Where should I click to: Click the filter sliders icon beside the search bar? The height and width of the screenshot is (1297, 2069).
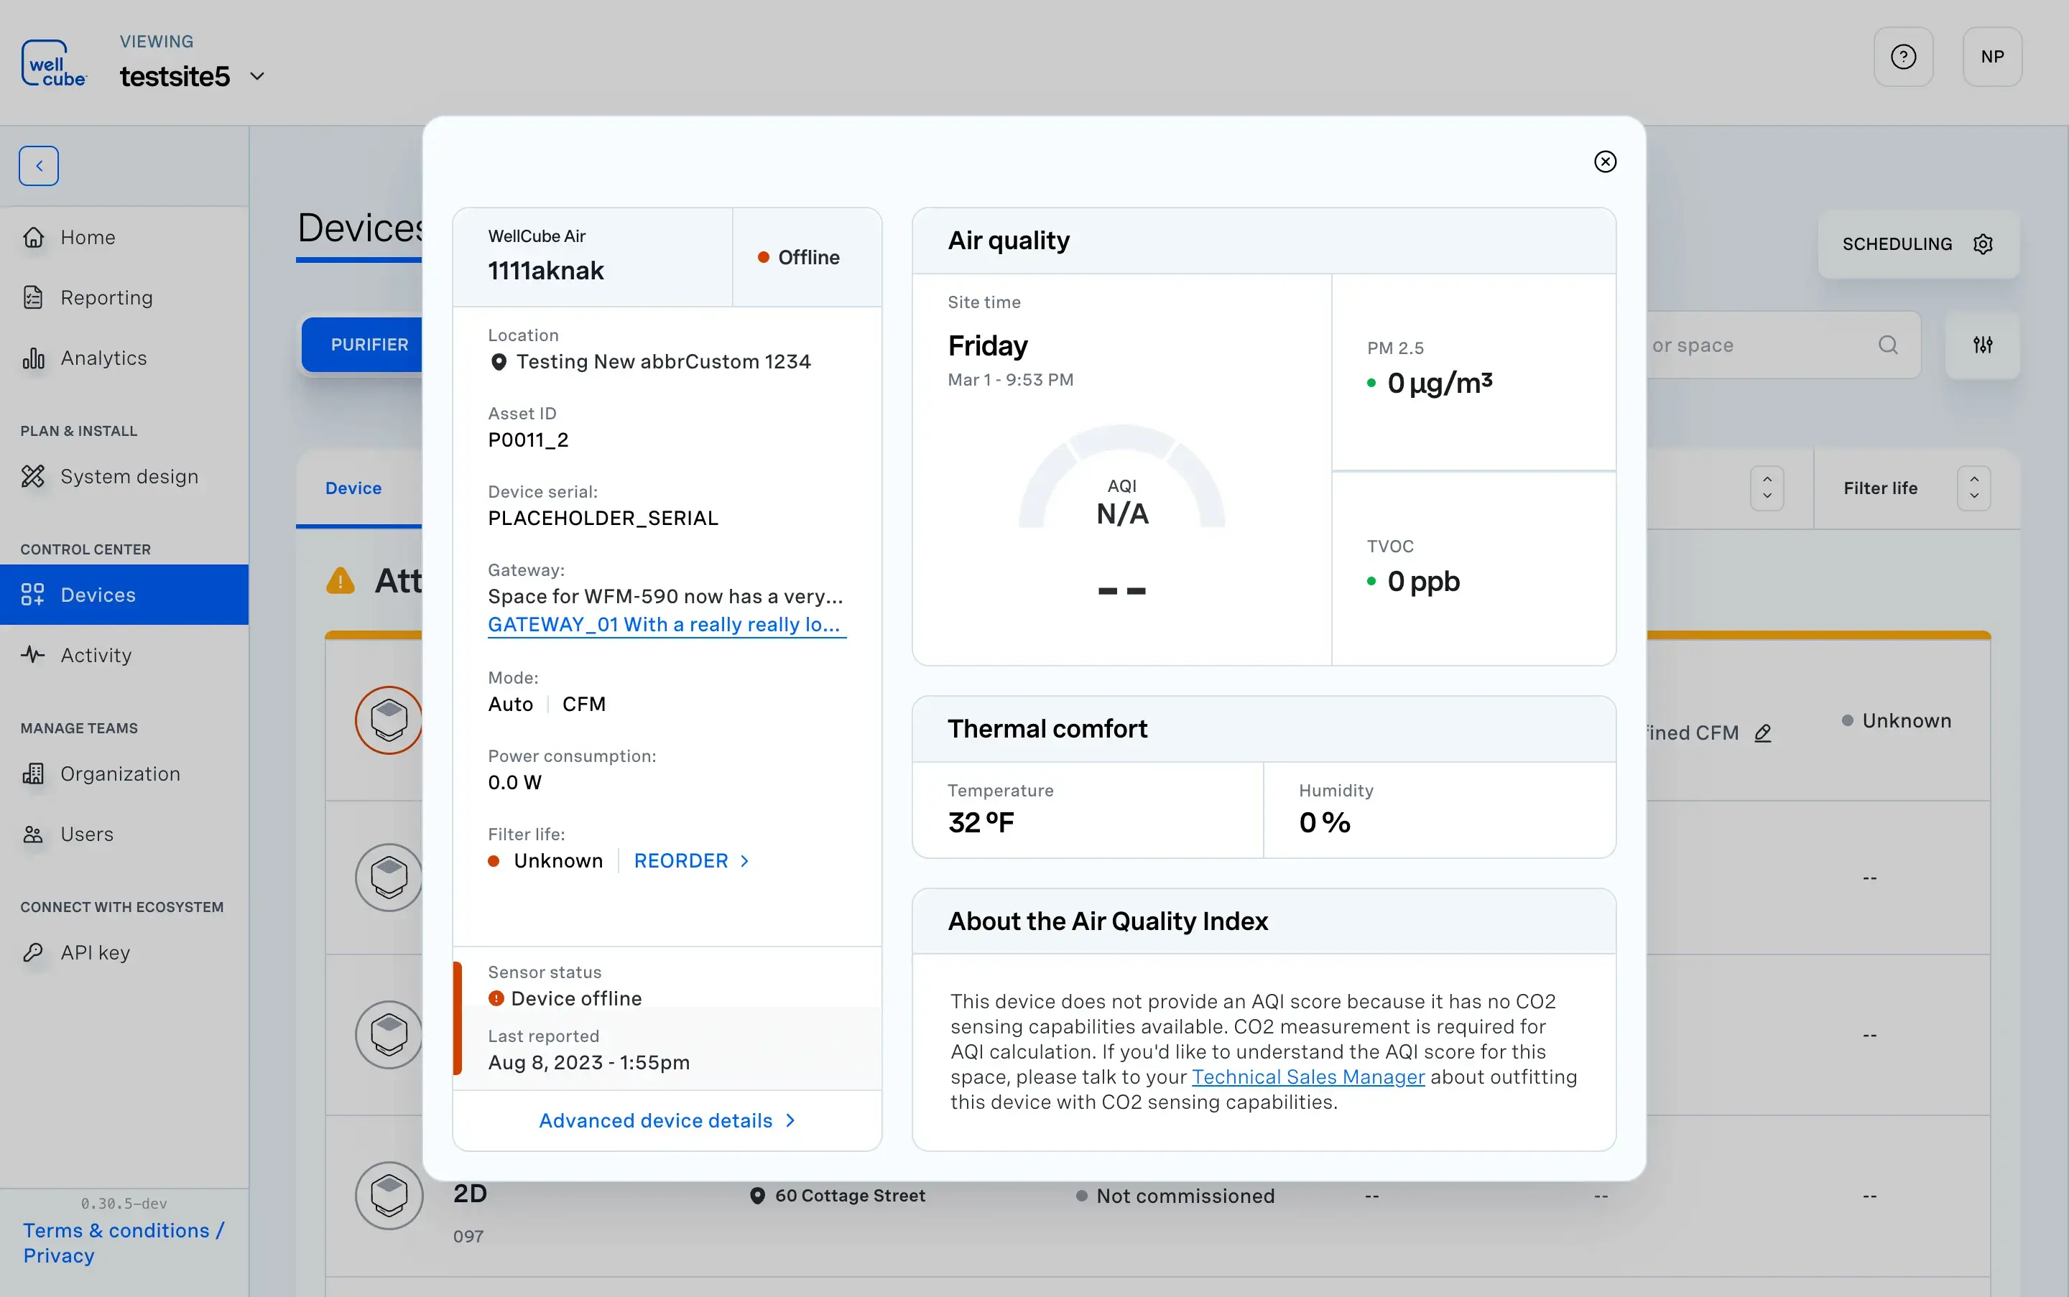(x=1984, y=345)
